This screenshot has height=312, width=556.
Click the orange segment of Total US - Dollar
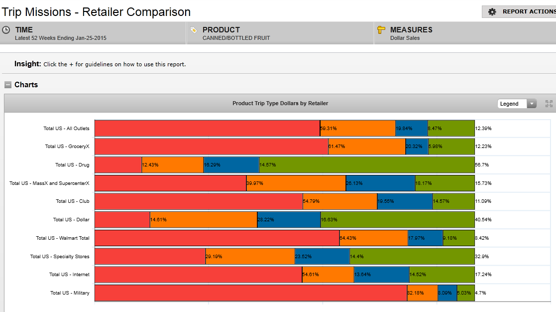[203, 220]
